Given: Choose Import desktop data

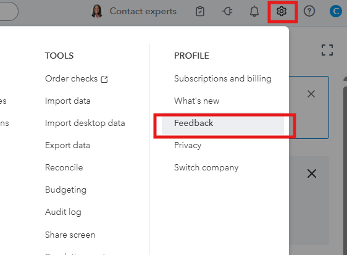Looking at the screenshot, I should [x=85, y=123].
